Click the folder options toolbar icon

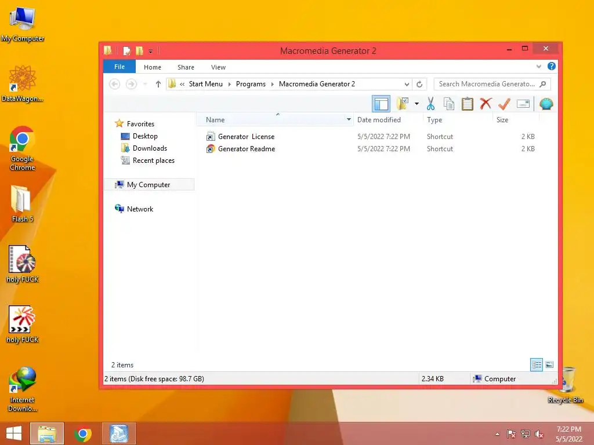pyautogui.click(x=403, y=103)
